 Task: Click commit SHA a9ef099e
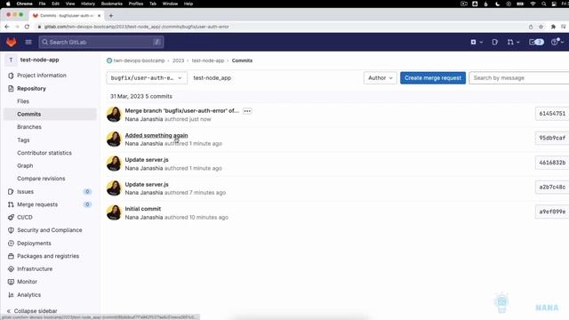[552, 212]
